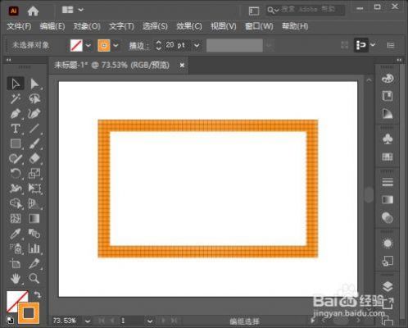Screen dimensions: 408x328
Task: Select the Direct Selection tool
Action: [x=34, y=84]
